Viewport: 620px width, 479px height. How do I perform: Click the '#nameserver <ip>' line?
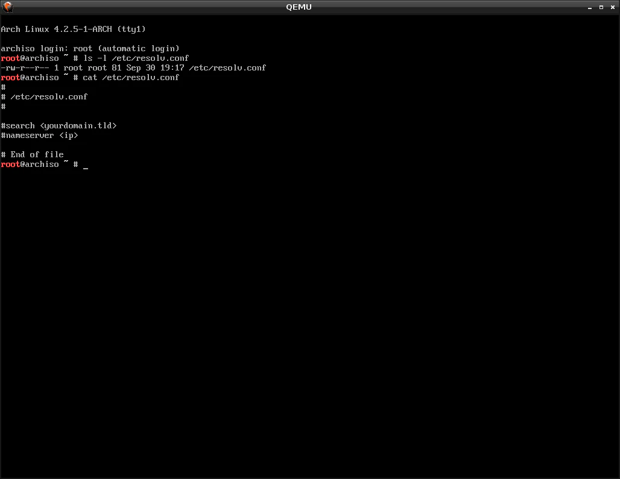pos(40,136)
